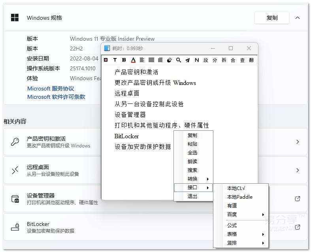The image size is (311, 252).
Task: Open Microsoft 服务协议 link
Action: tap(51, 88)
